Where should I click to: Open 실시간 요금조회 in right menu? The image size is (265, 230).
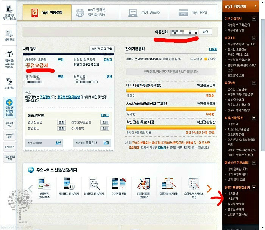(237, 49)
